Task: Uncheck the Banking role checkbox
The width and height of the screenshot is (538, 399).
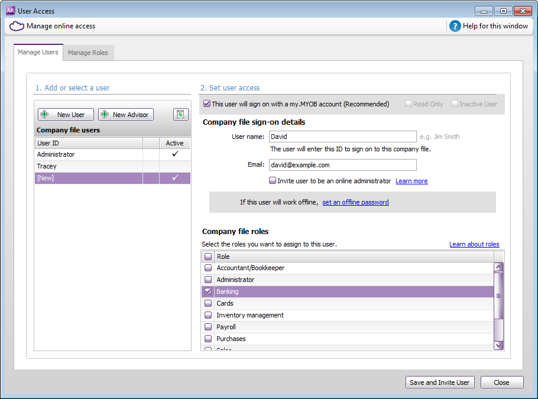Action: point(208,291)
